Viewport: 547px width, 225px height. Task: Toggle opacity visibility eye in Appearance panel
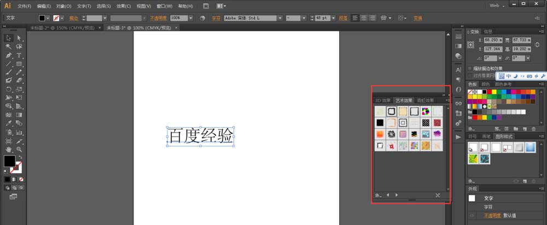pyautogui.click(x=472, y=216)
